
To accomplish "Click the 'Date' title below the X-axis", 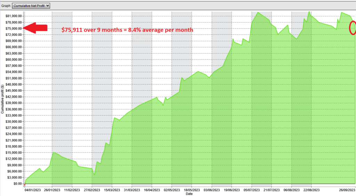I will pyautogui.click(x=189, y=194).
